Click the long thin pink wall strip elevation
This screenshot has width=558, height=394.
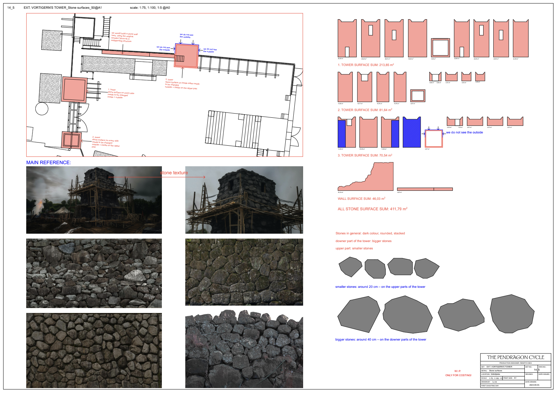[425, 189]
